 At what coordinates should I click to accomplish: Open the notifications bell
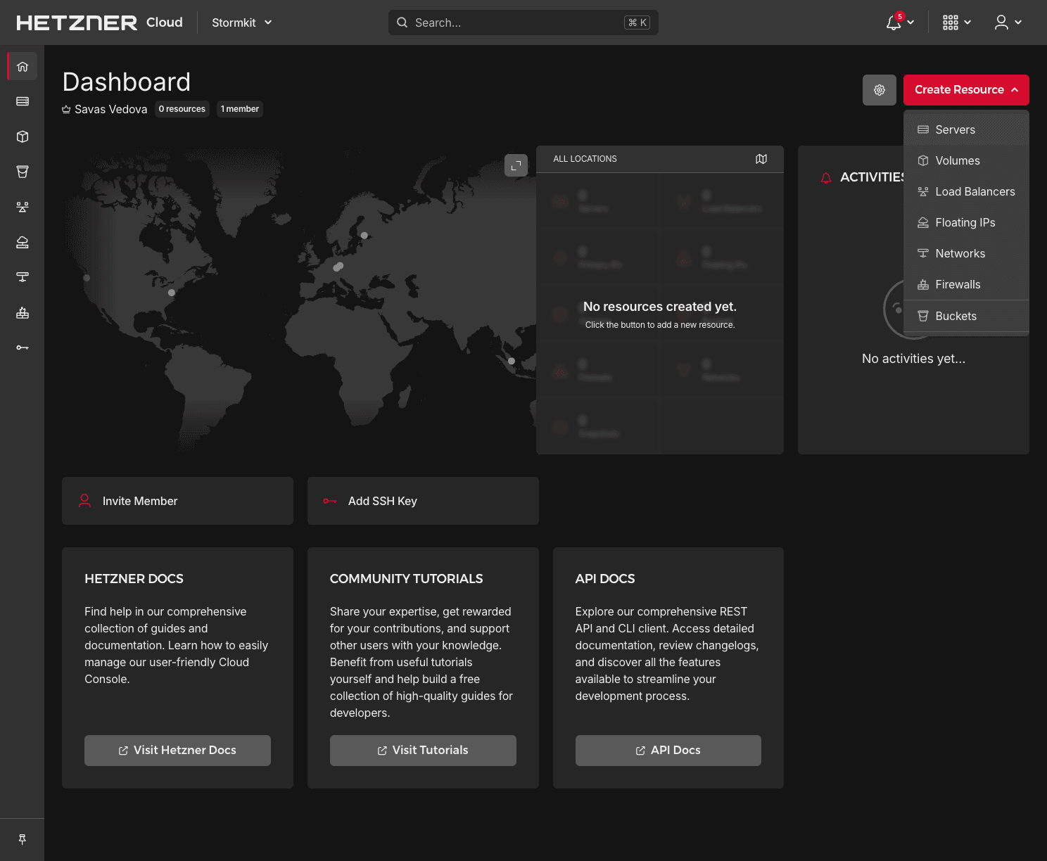click(x=894, y=22)
